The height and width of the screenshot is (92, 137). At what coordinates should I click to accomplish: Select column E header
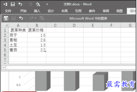[93, 25]
